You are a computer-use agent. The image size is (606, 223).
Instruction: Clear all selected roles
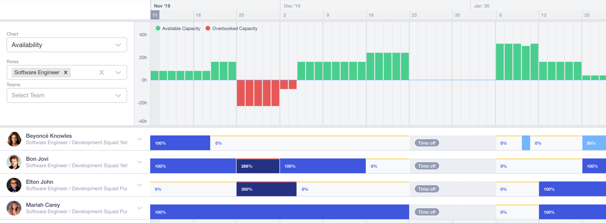(x=102, y=72)
